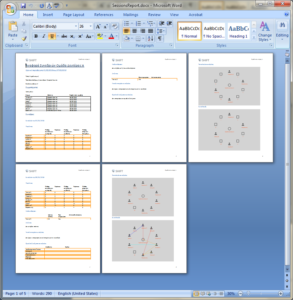This screenshot has height=300, width=293.
Task: Center align the paragraph
Action: 135,31
